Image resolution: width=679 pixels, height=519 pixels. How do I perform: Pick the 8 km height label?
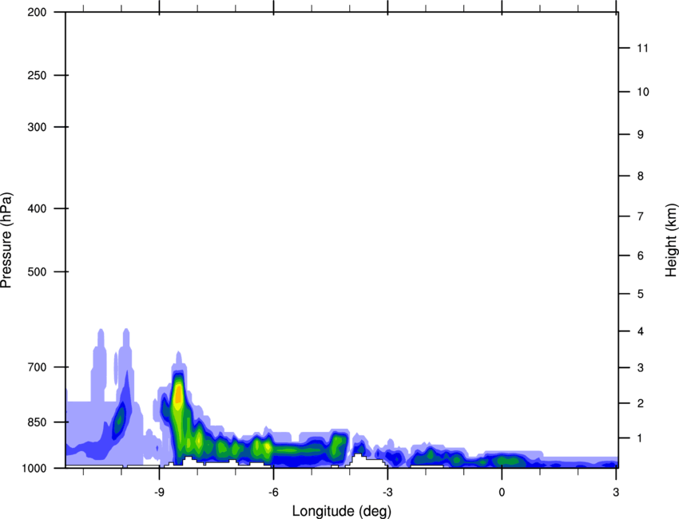pyautogui.click(x=641, y=176)
